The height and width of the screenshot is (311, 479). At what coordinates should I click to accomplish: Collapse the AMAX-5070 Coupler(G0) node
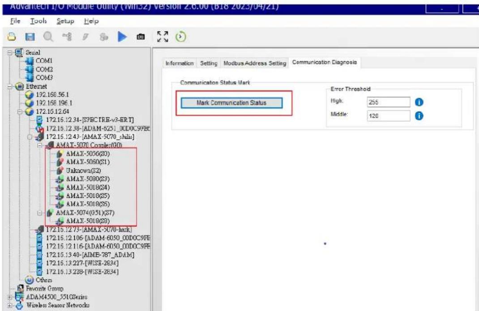(x=40, y=145)
